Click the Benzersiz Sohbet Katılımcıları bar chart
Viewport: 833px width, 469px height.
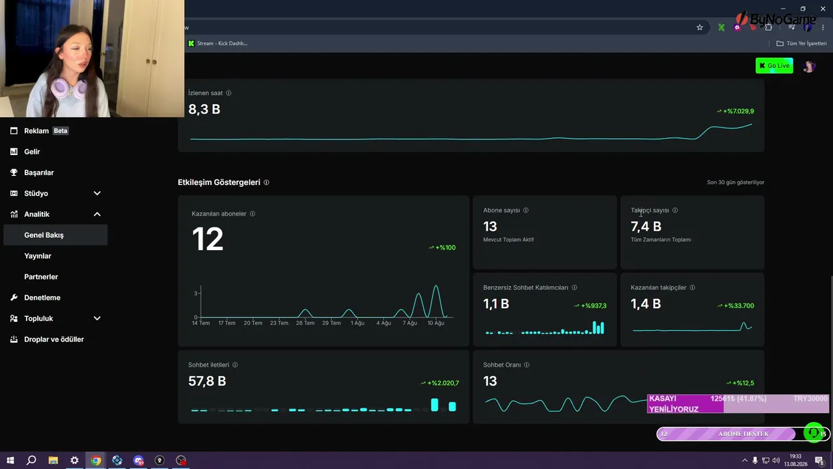click(x=545, y=328)
